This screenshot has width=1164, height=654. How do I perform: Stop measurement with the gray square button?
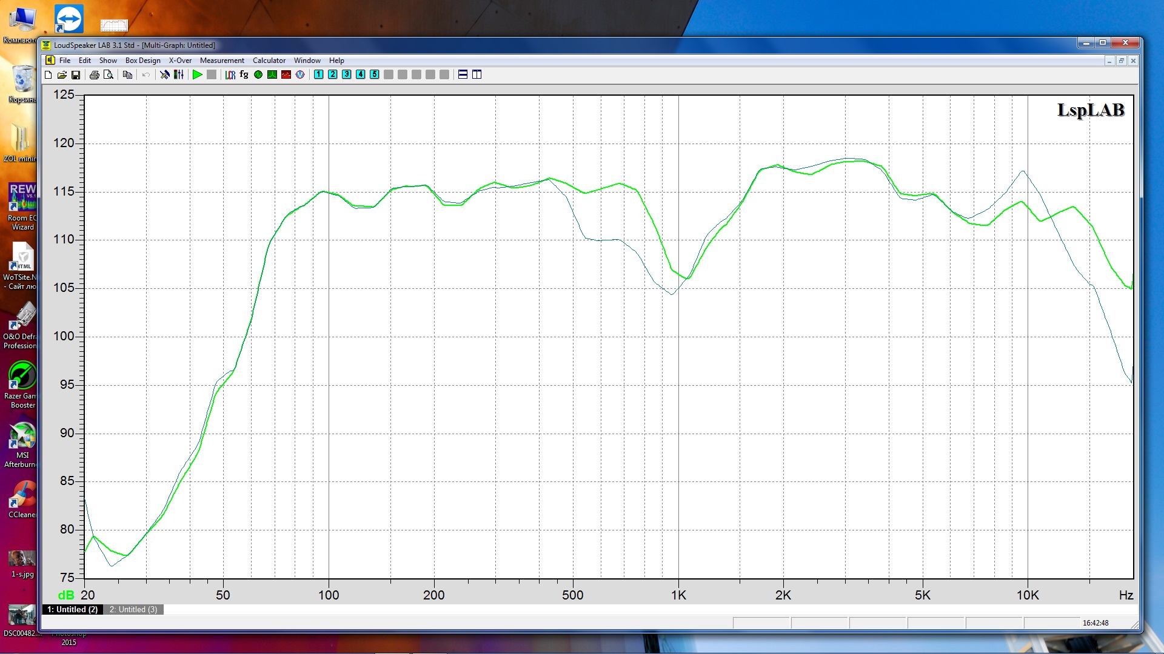pyautogui.click(x=212, y=74)
